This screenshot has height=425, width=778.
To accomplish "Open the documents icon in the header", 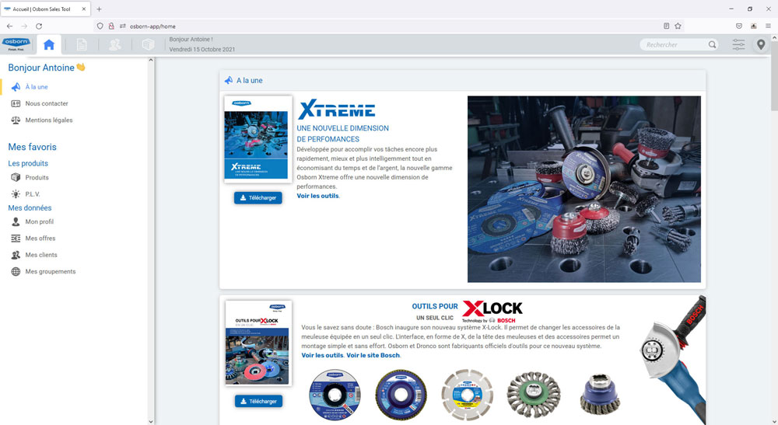I will tap(82, 44).
